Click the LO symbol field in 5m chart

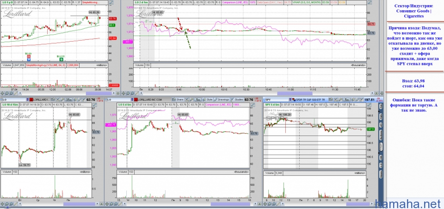[x=119, y=100]
